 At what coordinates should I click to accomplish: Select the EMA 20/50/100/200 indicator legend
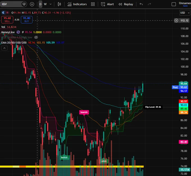(x=14, y=43)
